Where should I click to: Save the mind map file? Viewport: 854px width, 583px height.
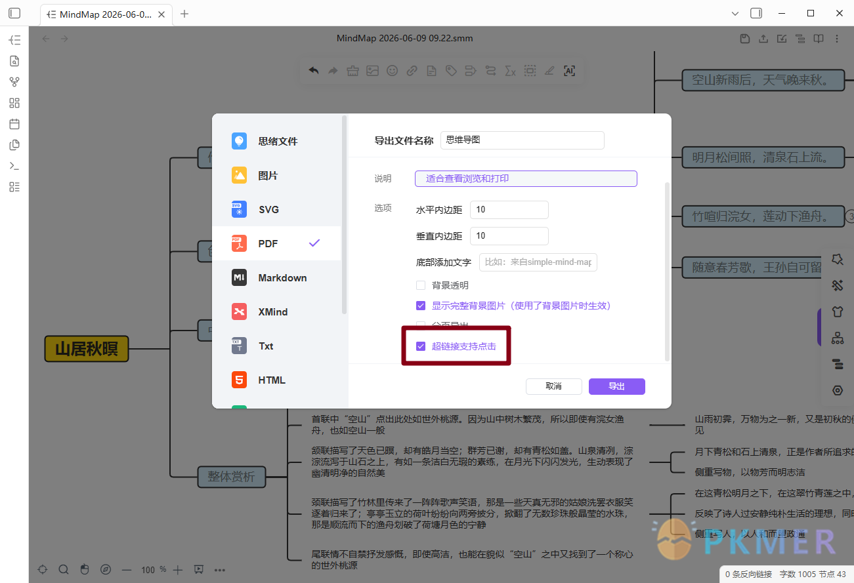click(x=745, y=39)
